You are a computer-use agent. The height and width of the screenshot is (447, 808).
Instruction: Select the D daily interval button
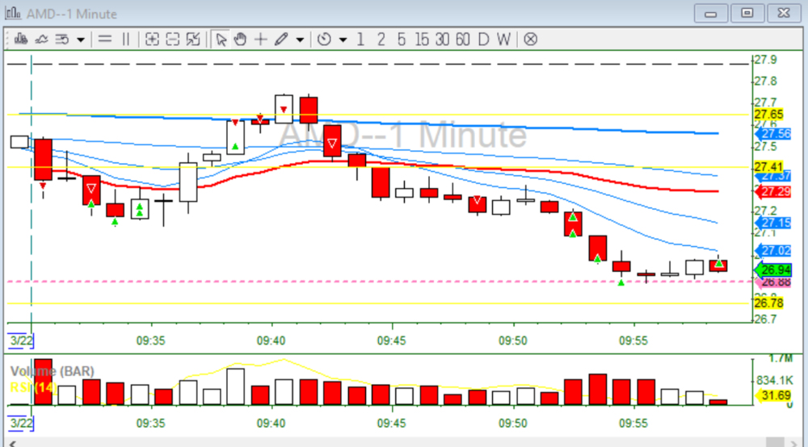pos(483,39)
